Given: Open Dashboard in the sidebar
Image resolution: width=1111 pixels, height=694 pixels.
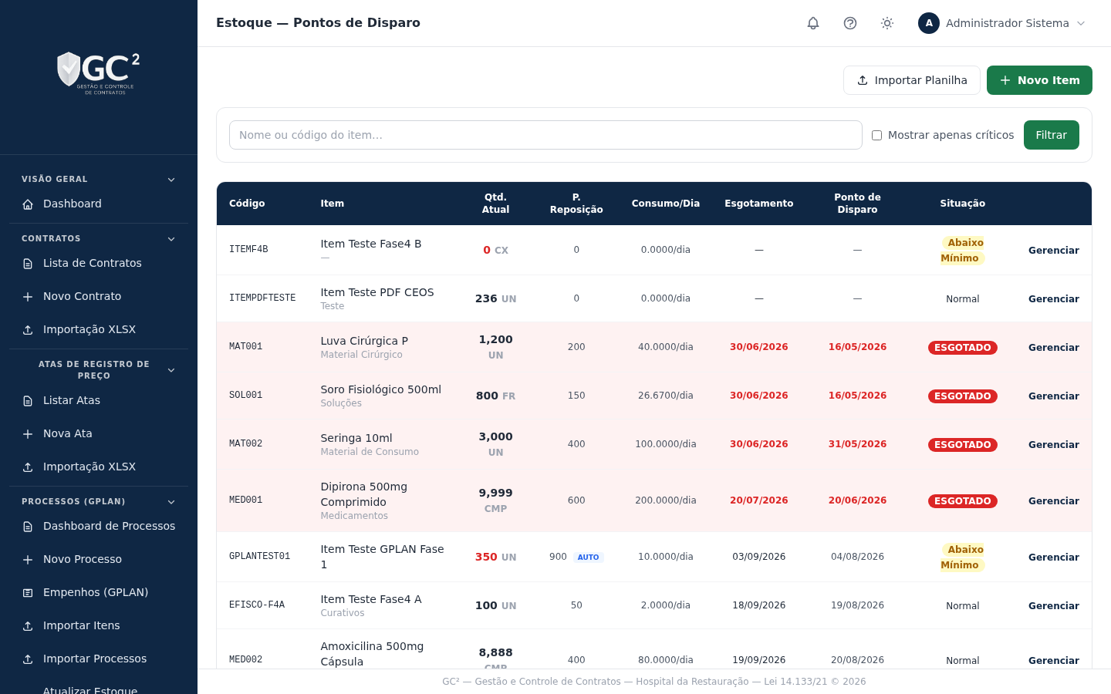Looking at the screenshot, I should click(x=99, y=204).
